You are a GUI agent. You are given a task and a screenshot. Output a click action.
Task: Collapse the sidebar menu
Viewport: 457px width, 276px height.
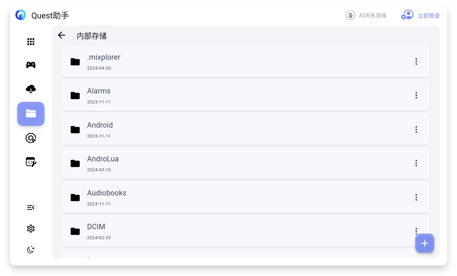[31, 207]
